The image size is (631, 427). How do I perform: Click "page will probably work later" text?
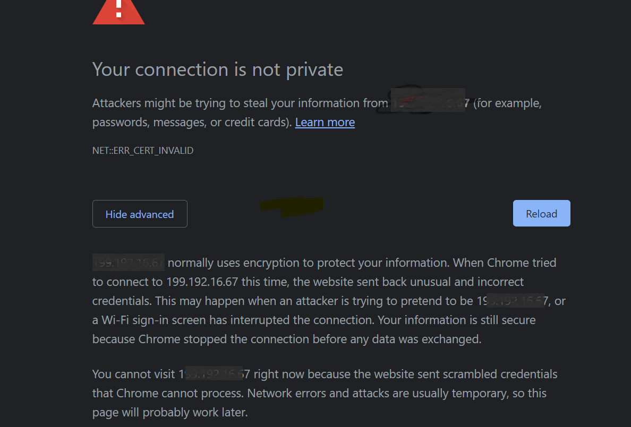[170, 412]
